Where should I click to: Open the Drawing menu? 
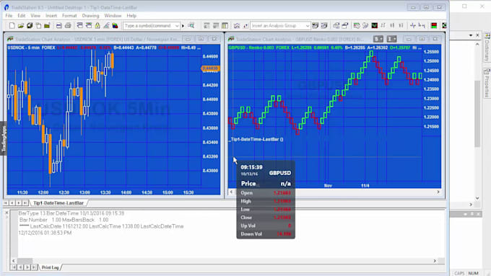click(x=90, y=16)
